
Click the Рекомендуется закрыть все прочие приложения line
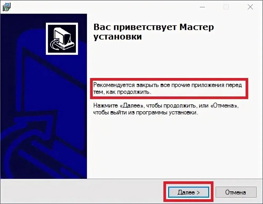click(168, 85)
